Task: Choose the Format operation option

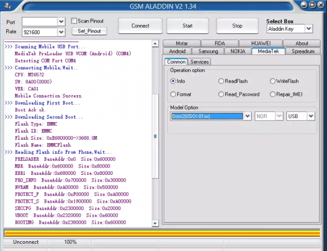Action: click(173, 94)
